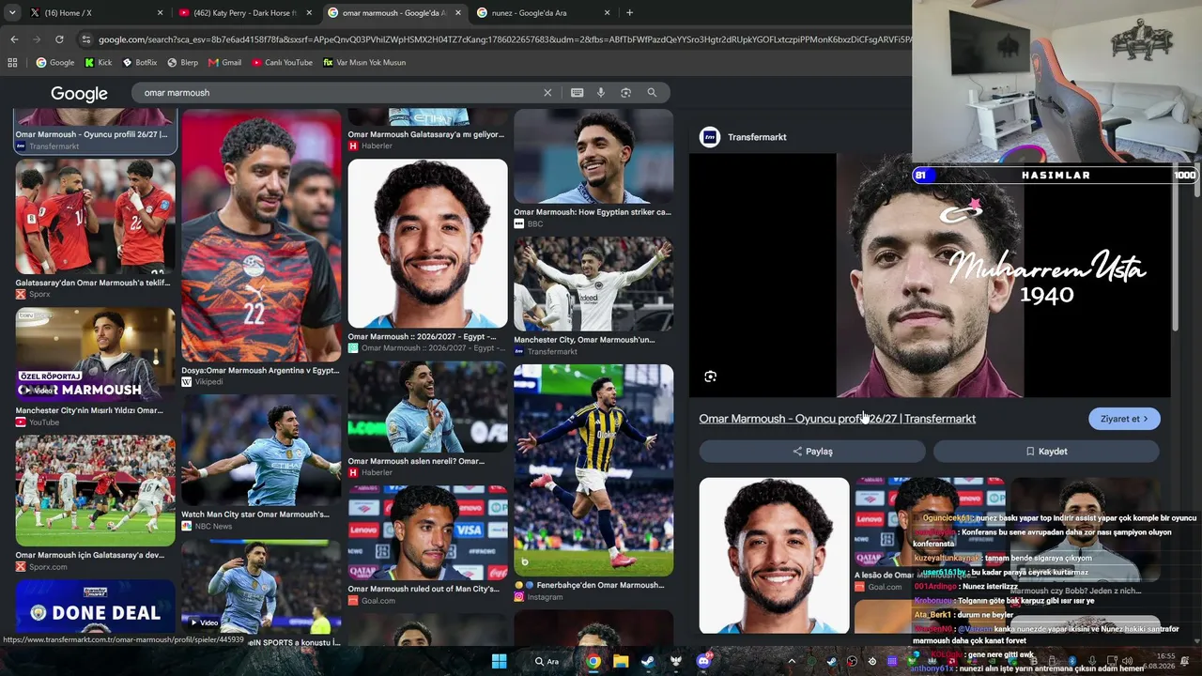Click into the omar marmoush search field

[x=338, y=93]
